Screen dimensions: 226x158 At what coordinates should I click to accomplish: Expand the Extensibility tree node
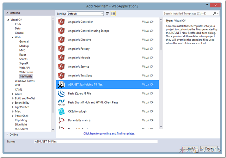coord(13,103)
